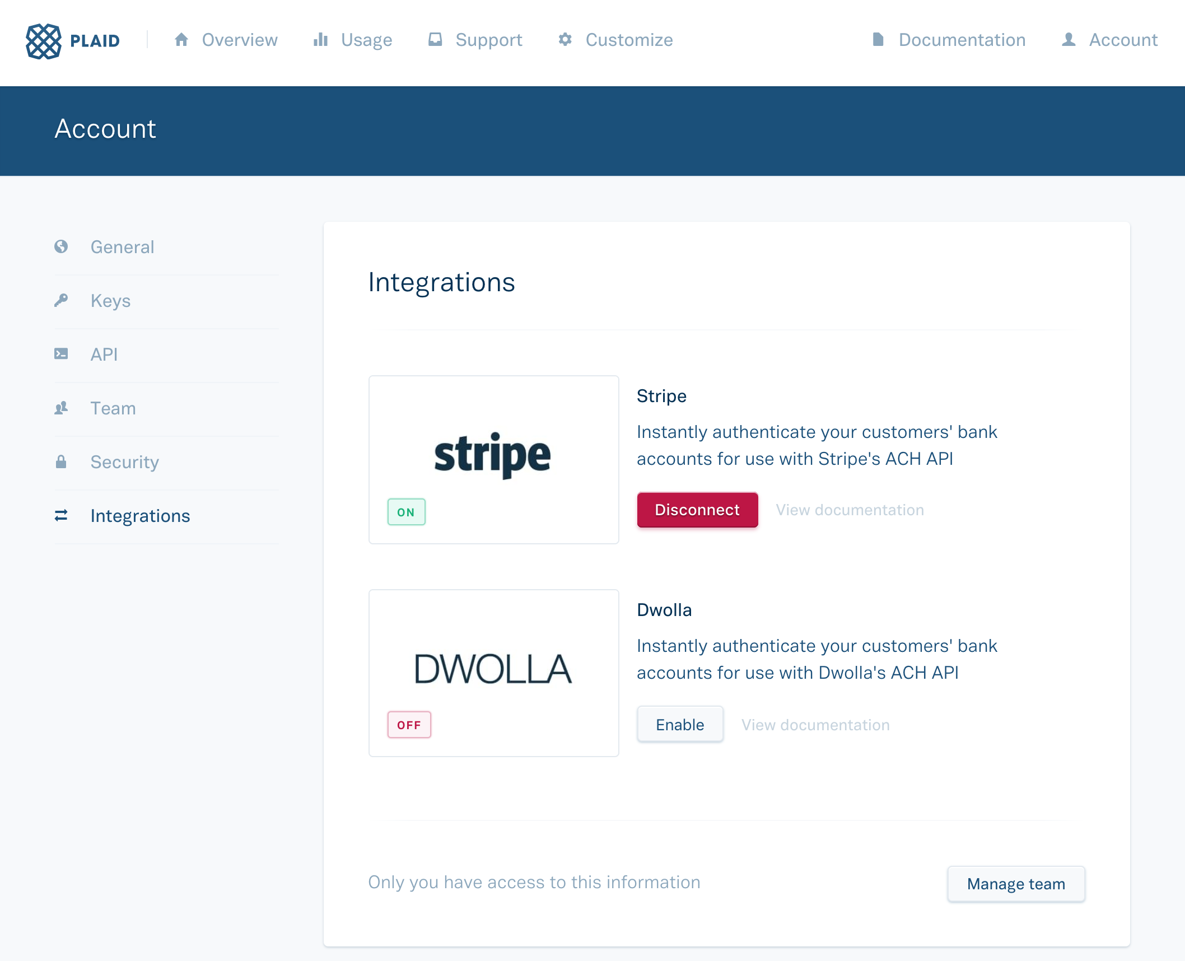Click the Stripe integration title
Screen dimensions: 1185x961
pyautogui.click(x=661, y=396)
